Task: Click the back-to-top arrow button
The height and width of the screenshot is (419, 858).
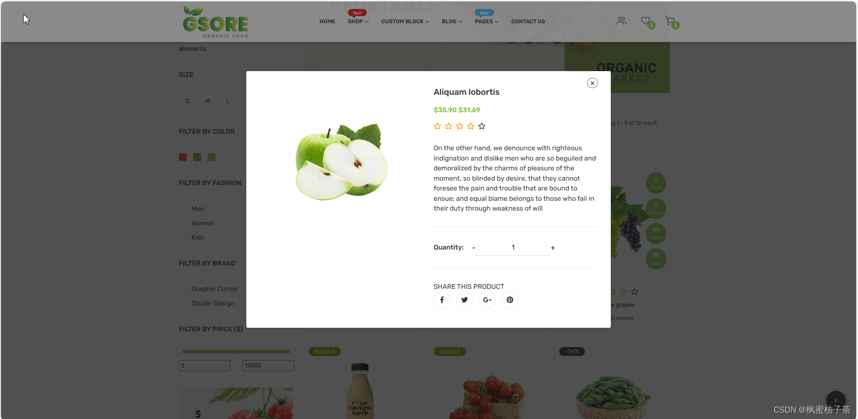Action: [x=836, y=401]
